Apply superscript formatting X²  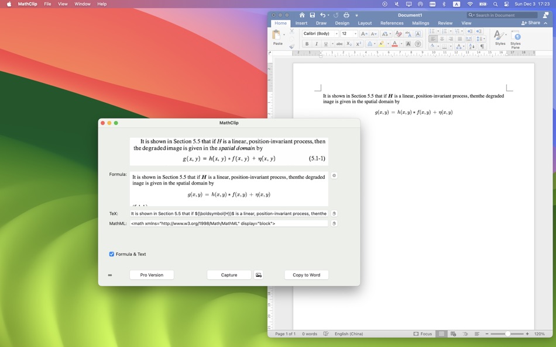click(359, 44)
